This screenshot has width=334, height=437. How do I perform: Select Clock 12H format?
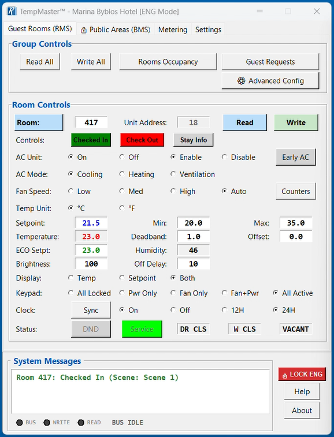pos(233,310)
